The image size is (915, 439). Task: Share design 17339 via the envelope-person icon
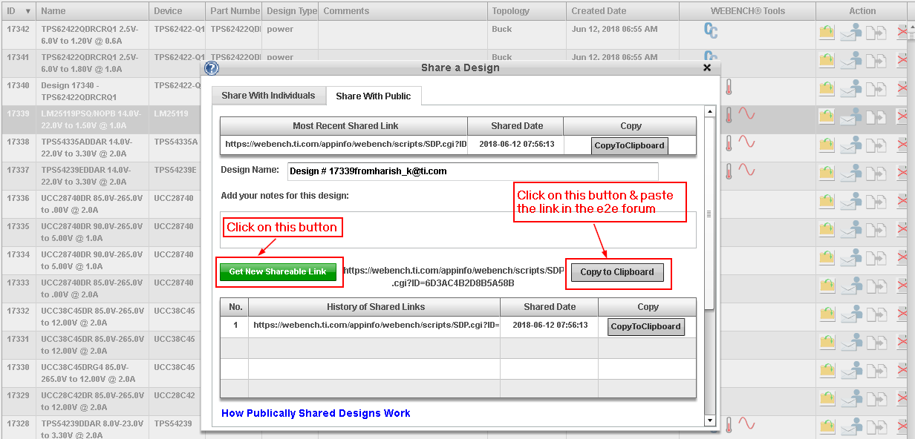pos(851,116)
